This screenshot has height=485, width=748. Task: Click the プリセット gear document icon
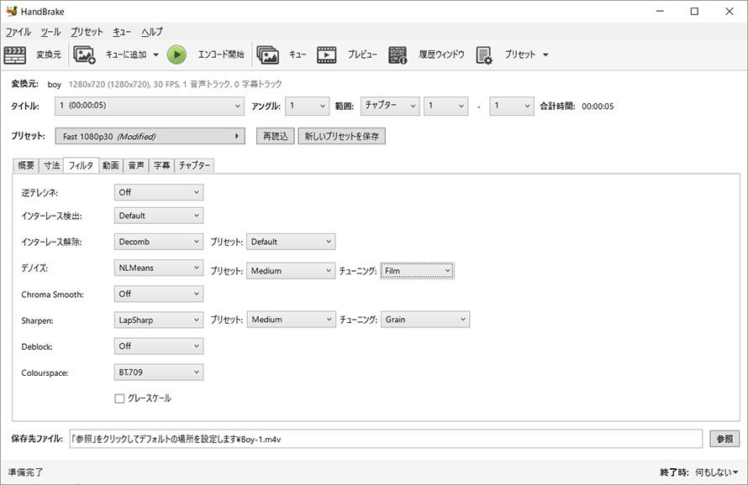click(484, 55)
